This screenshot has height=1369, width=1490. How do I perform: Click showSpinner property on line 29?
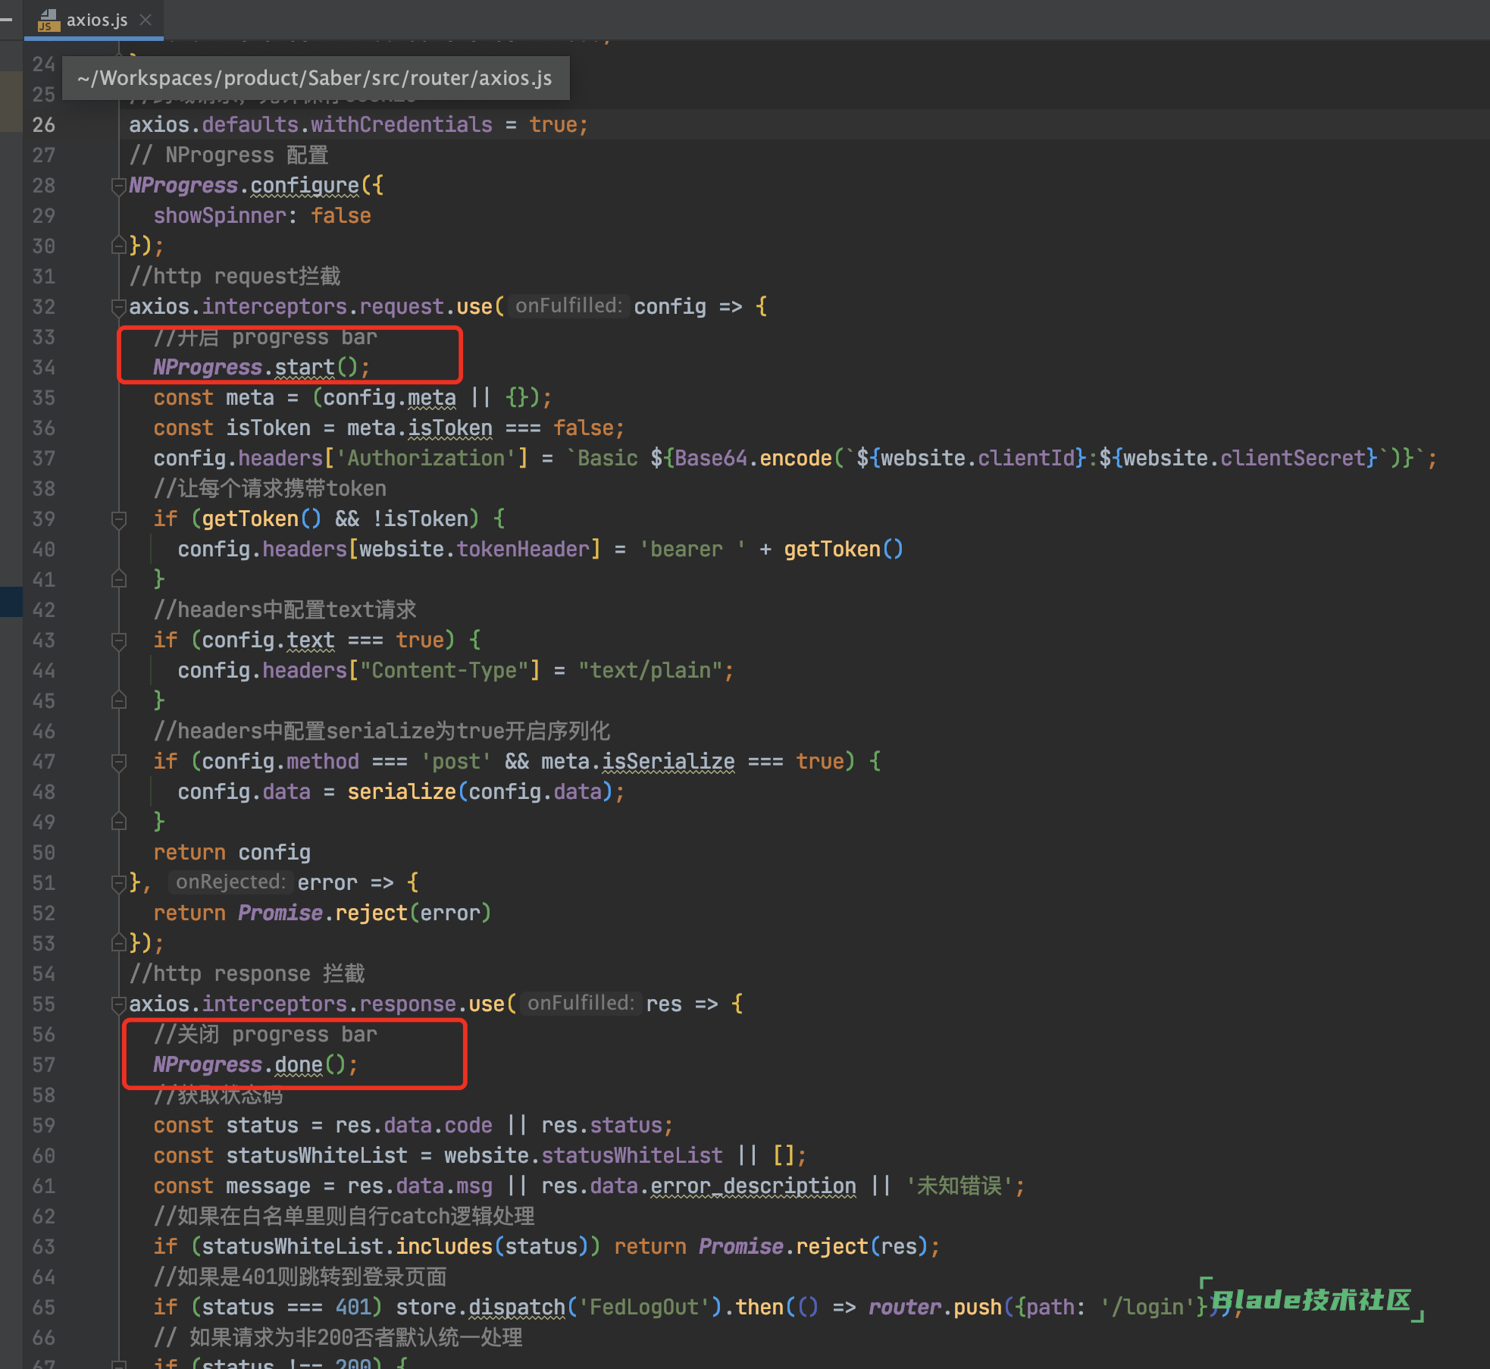[x=220, y=215]
